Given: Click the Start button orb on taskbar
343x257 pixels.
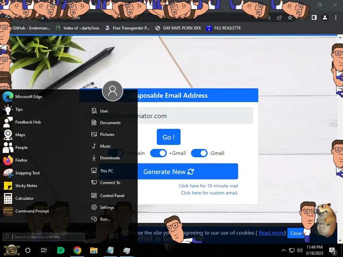Looking at the screenshot, I should (x=12, y=250).
